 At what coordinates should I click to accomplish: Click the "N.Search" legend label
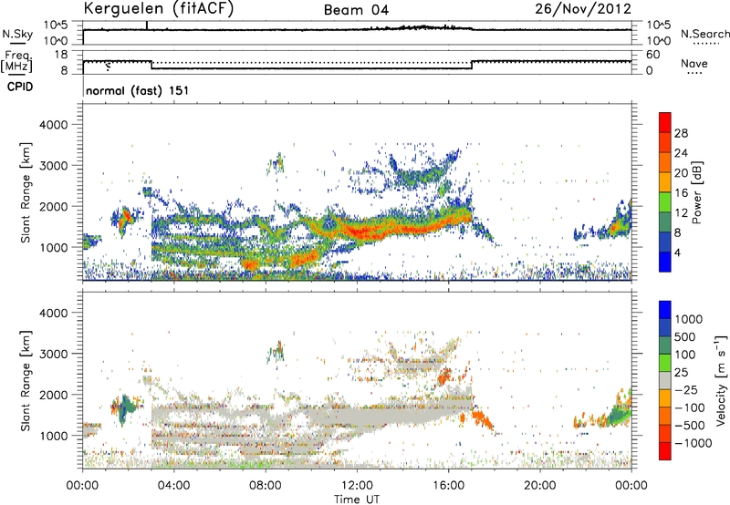point(704,34)
